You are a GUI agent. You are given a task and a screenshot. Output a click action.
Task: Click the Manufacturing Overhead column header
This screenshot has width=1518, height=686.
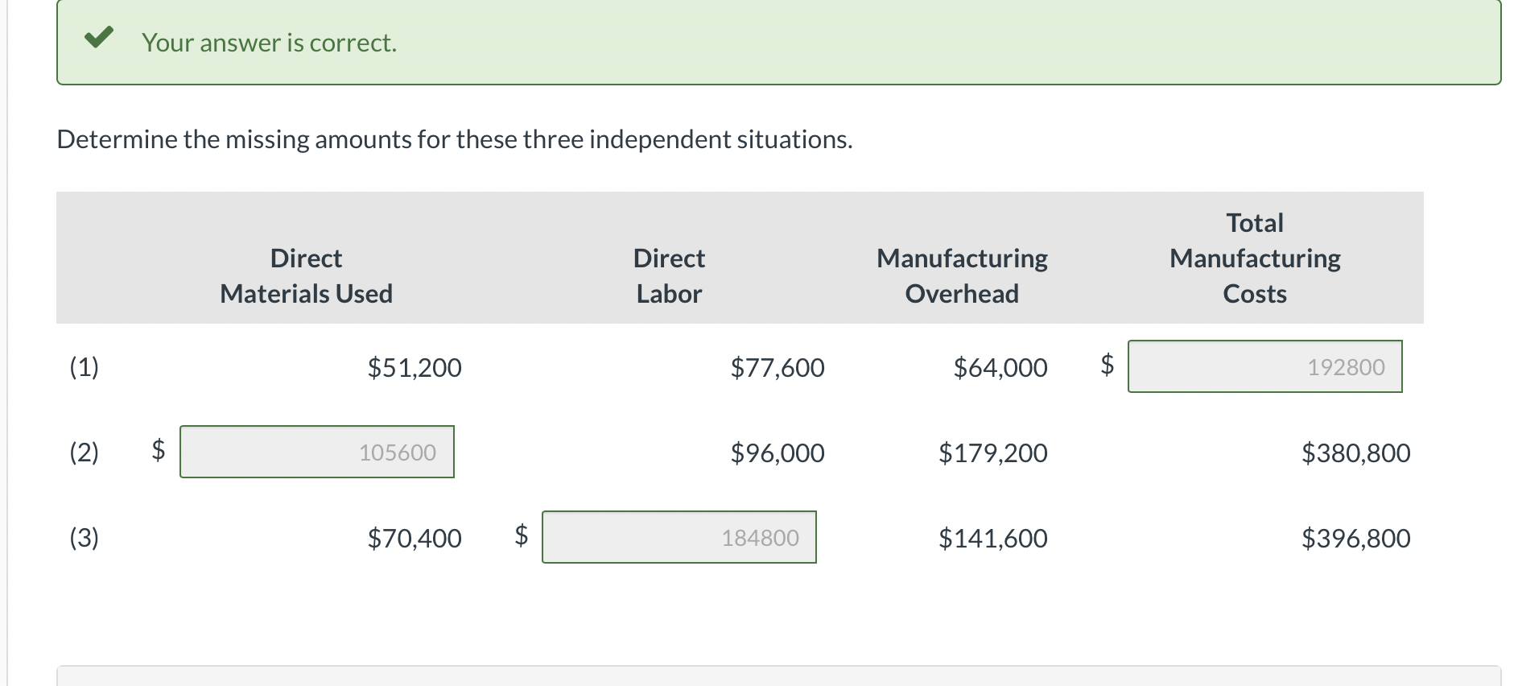pyautogui.click(x=962, y=275)
